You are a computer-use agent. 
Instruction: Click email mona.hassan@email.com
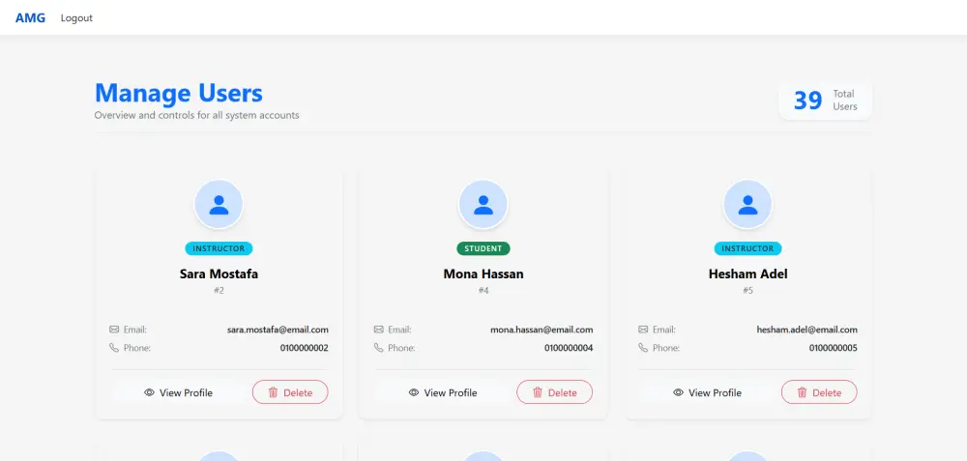coord(542,330)
